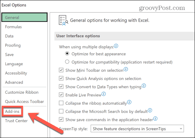Click info icon beside multiple displays label
The height and width of the screenshot is (138, 195).
(x=116, y=46)
